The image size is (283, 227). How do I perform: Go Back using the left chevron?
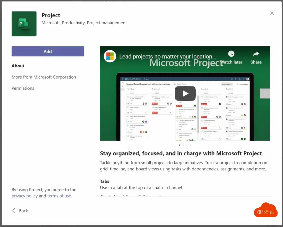[14, 211]
